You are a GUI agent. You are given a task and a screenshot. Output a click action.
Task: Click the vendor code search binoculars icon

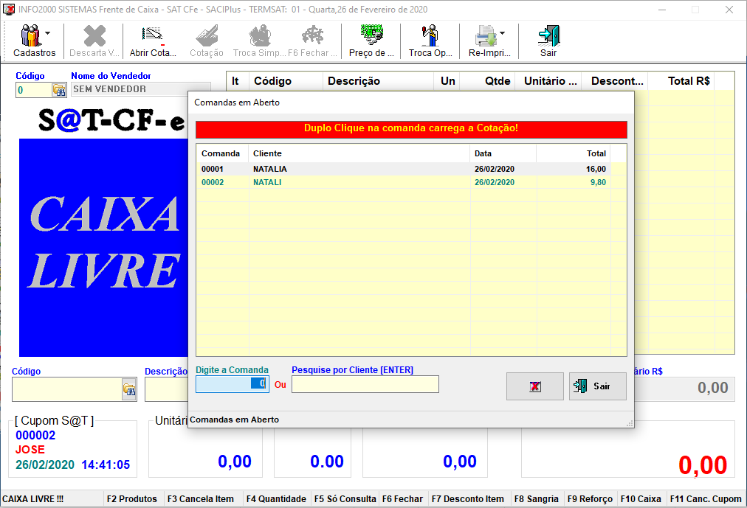[x=59, y=90]
